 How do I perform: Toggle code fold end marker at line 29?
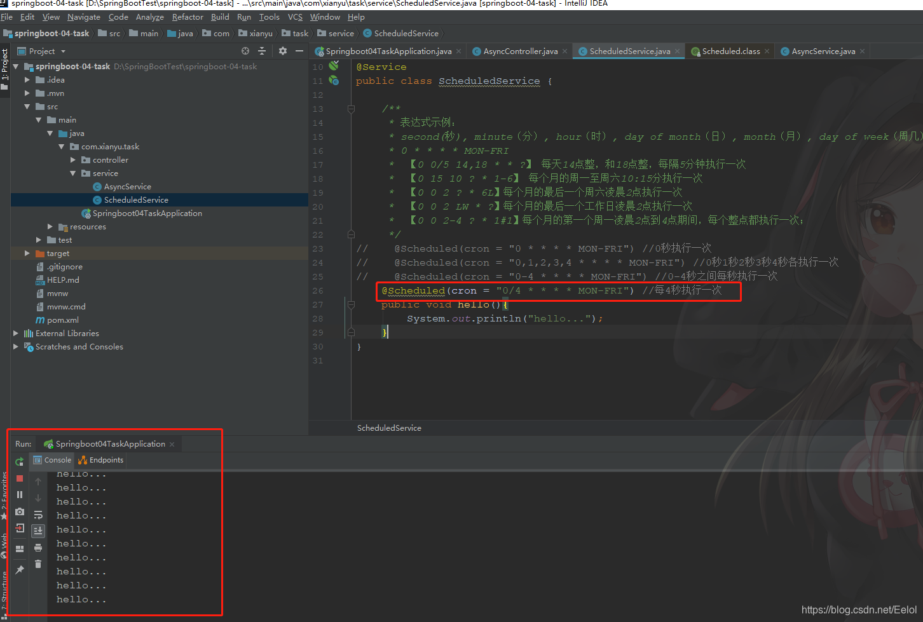(x=351, y=332)
